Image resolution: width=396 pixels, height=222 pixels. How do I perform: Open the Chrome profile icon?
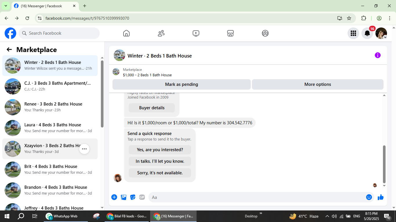tap(379, 18)
